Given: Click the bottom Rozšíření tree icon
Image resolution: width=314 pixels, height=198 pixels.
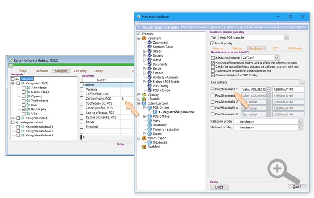Looking at the screenshot, I should click(144, 147).
